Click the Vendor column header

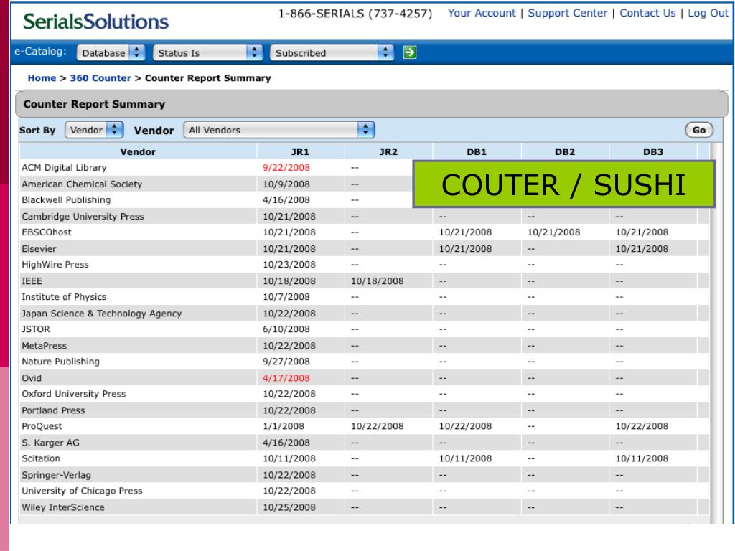coord(138,151)
